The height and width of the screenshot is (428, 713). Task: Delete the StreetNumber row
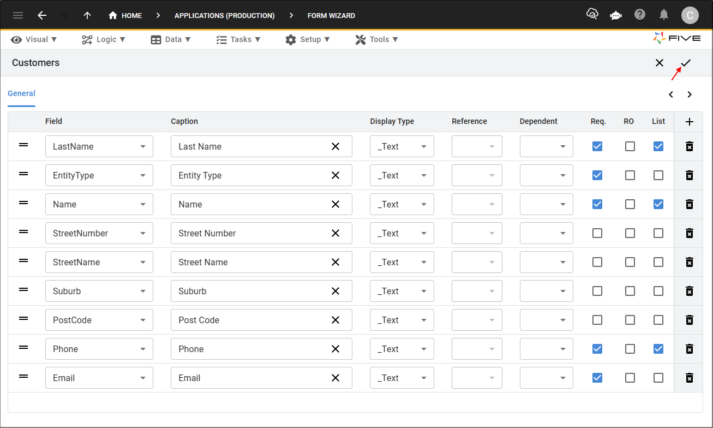pos(690,233)
